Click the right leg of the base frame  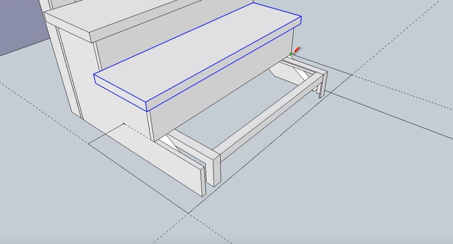click(322, 85)
